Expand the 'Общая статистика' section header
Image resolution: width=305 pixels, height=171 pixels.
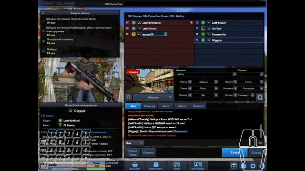[x=95, y=132]
